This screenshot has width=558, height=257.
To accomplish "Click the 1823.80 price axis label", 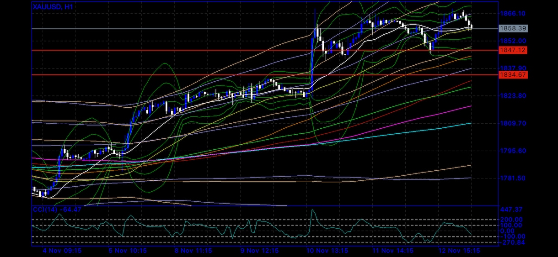I will 512,96.
